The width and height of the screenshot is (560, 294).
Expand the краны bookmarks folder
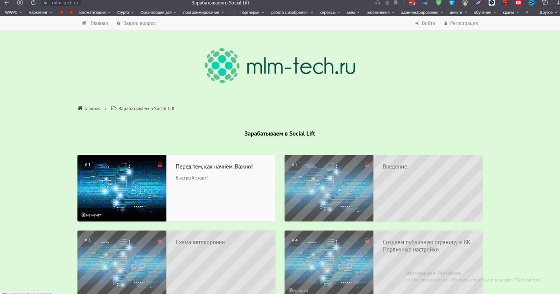click(x=511, y=13)
